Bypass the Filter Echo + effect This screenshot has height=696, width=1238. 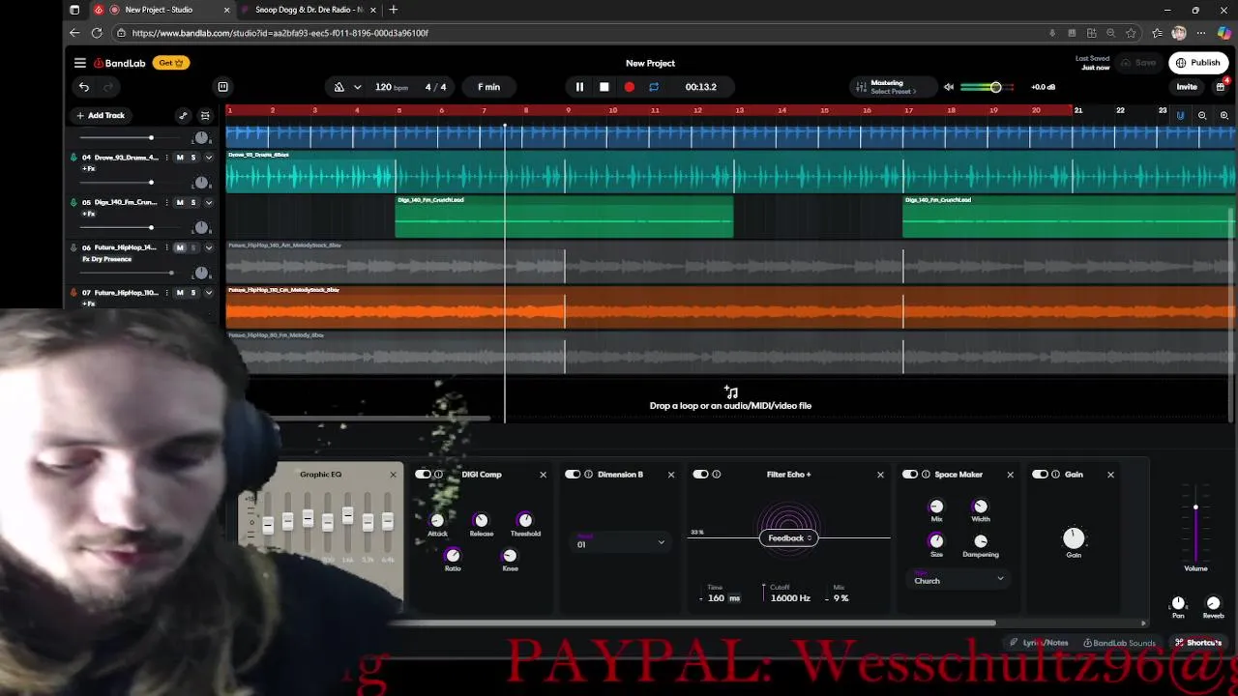(x=700, y=475)
